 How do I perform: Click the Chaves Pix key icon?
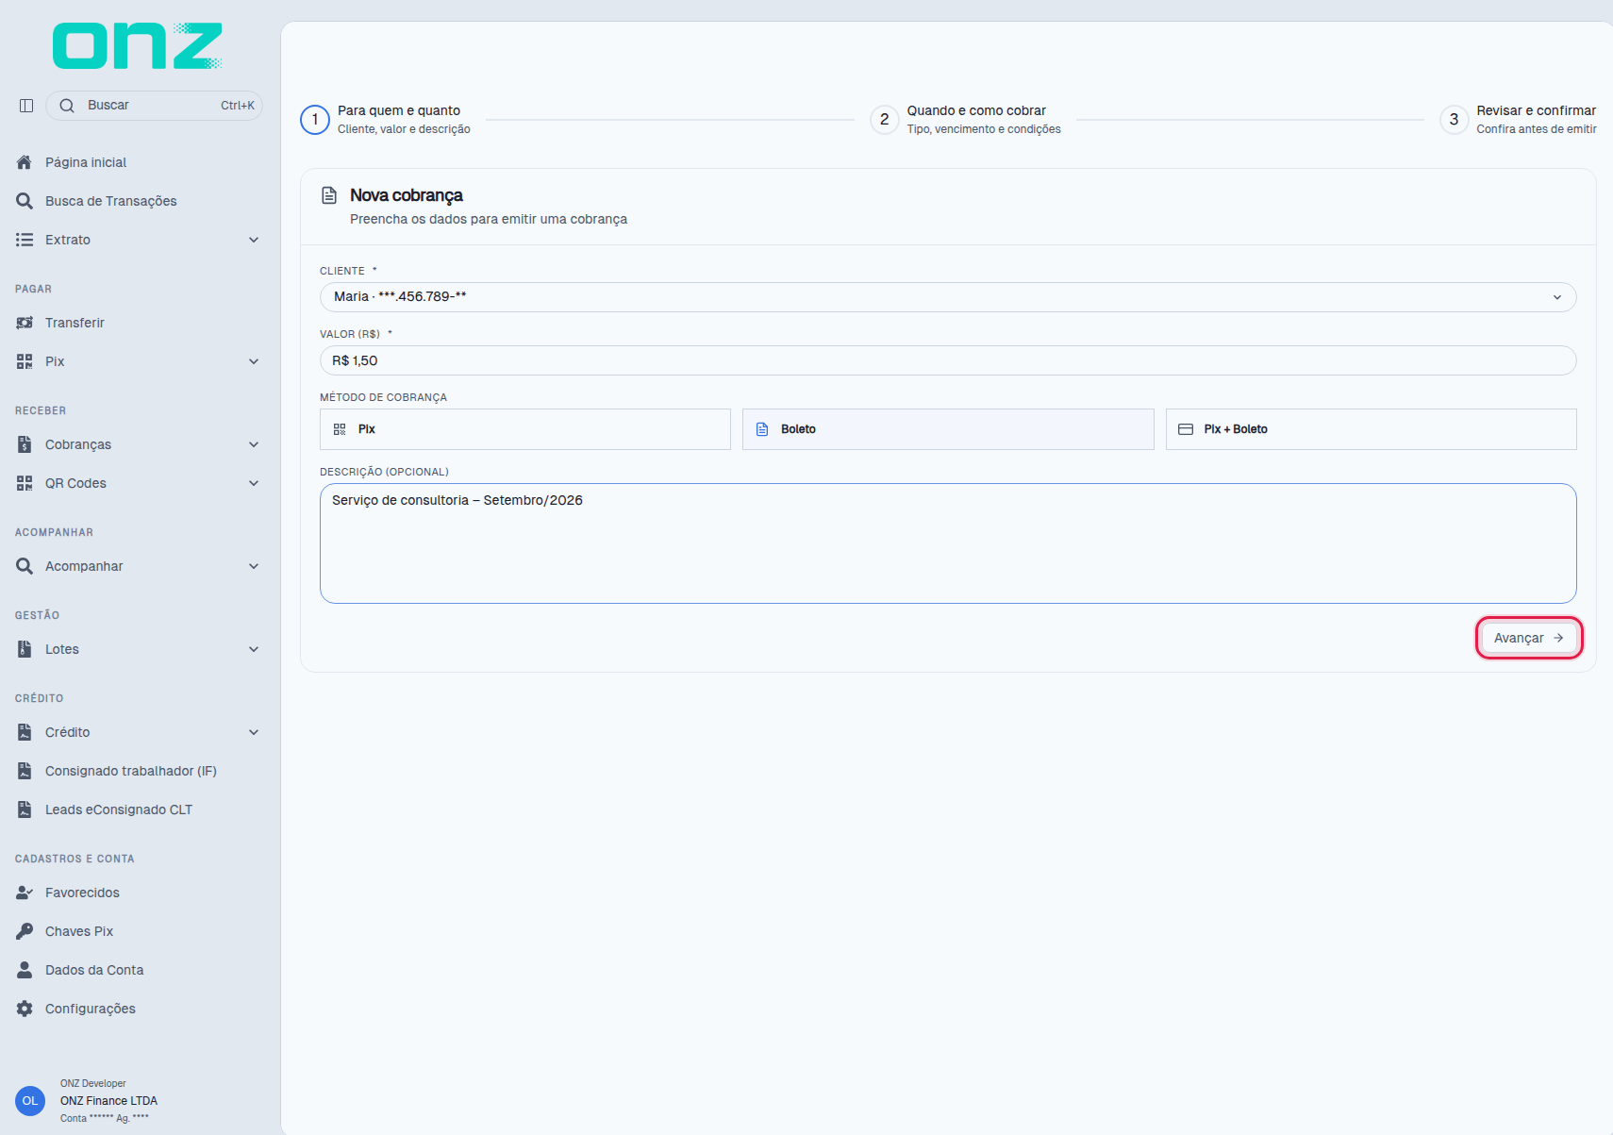[25, 931]
